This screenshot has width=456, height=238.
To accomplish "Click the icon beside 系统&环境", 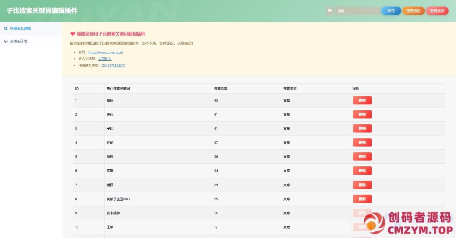I will click(x=6, y=42).
